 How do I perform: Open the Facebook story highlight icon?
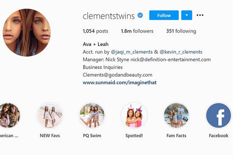(218, 115)
